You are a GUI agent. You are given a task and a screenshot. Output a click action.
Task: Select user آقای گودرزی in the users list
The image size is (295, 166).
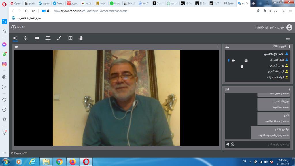(x=277, y=60)
